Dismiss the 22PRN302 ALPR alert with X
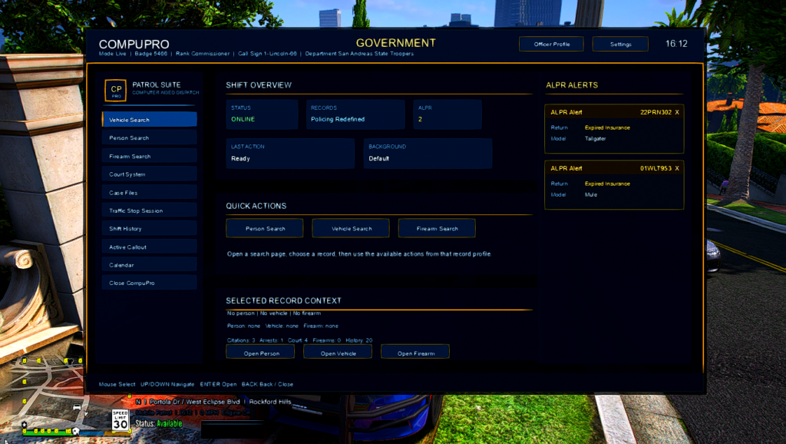This screenshot has height=444, width=786. [x=677, y=112]
